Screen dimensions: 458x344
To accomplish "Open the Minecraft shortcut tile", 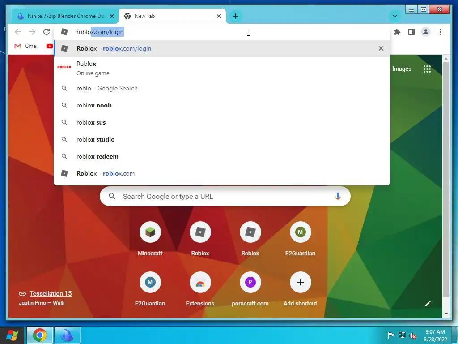I will [x=150, y=239].
